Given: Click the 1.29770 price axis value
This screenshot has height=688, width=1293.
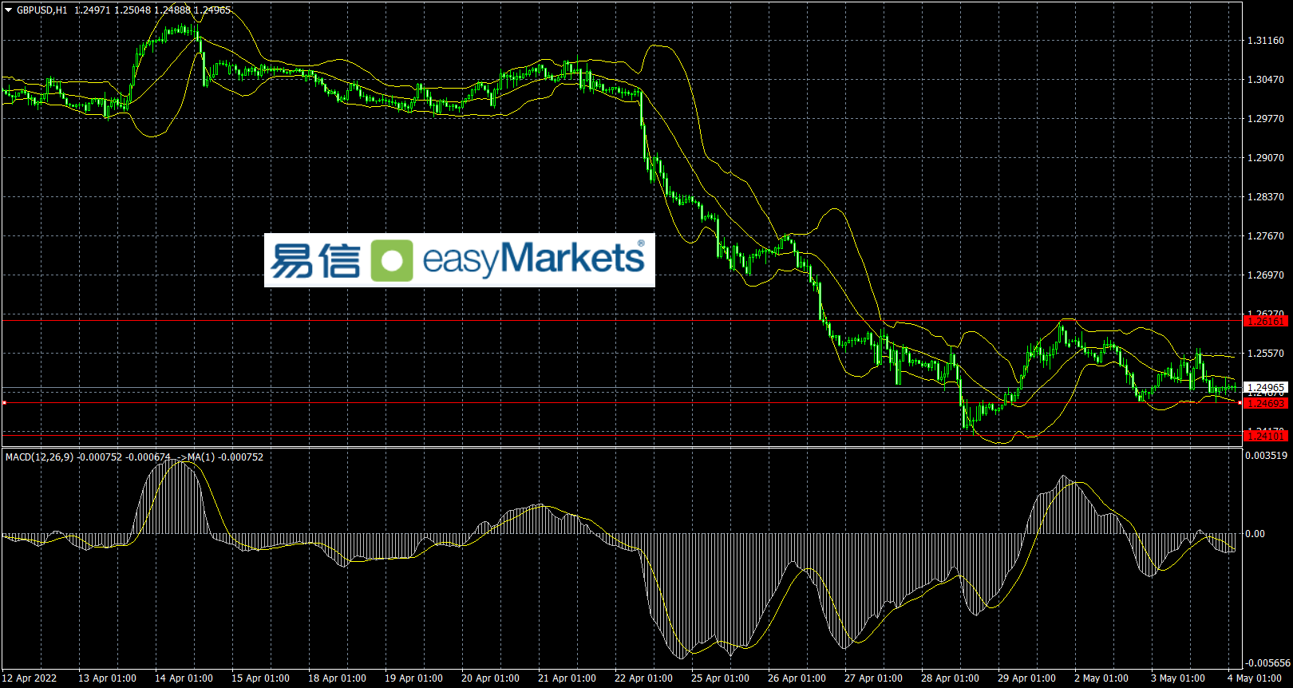Looking at the screenshot, I should (1266, 119).
